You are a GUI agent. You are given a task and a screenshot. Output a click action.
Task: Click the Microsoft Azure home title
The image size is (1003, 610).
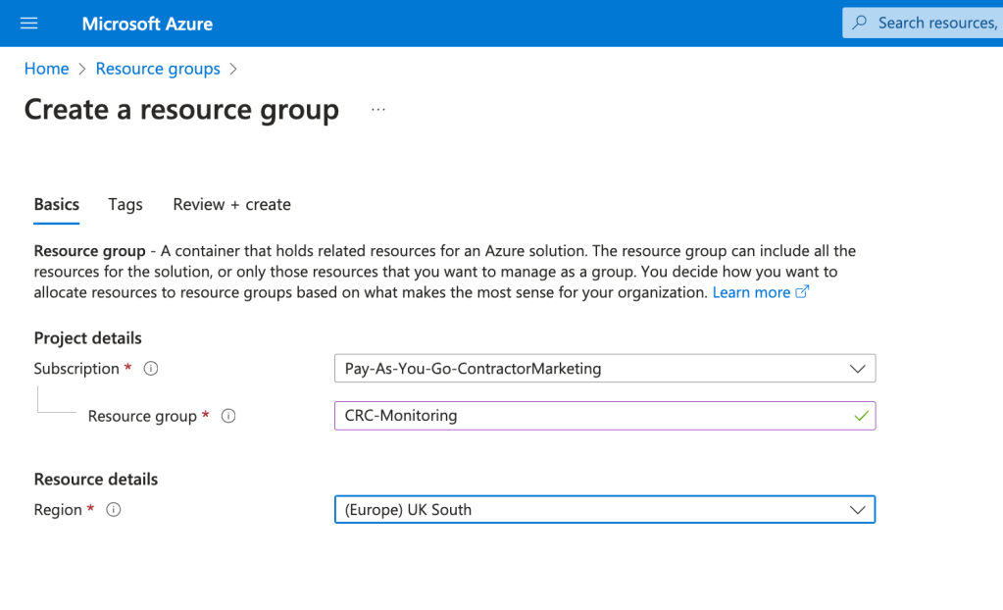147,24
